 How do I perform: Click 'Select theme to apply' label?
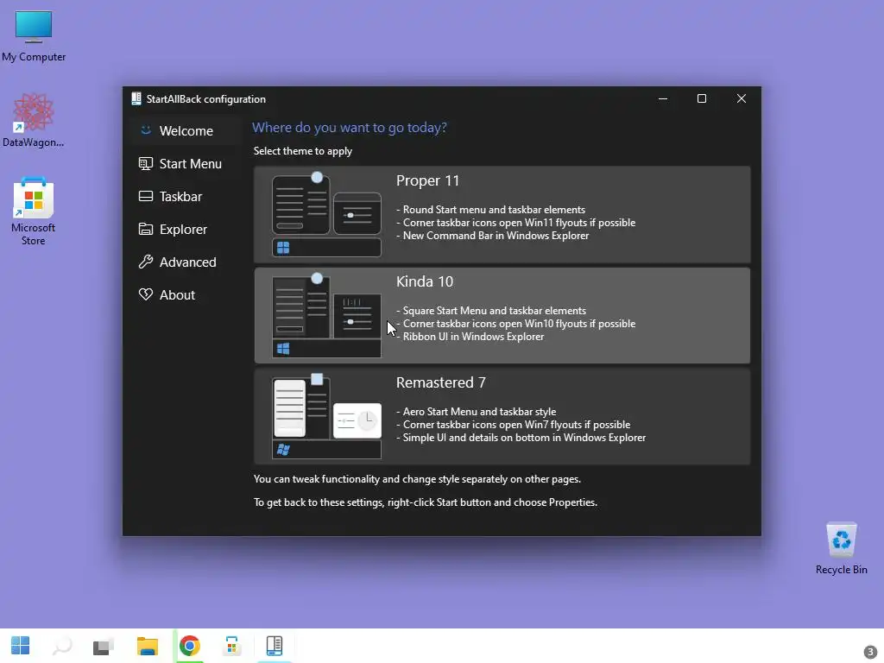(x=303, y=151)
